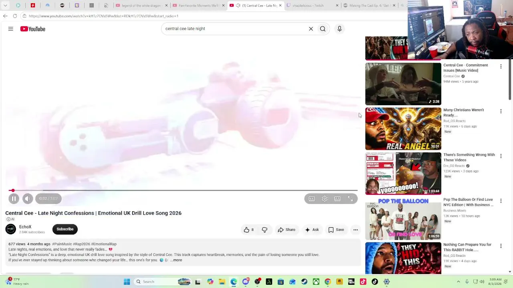The height and width of the screenshot is (288, 513).
Task: Switch to Making The Cast Ep. 4 tab
Action: coord(369,6)
